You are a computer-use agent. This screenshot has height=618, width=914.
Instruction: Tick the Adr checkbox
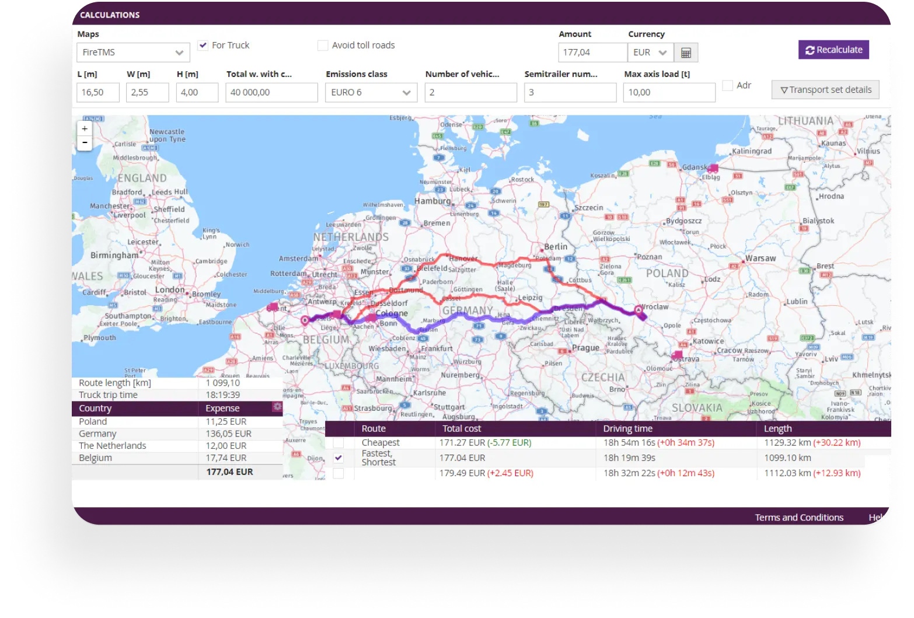pyautogui.click(x=727, y=85)
